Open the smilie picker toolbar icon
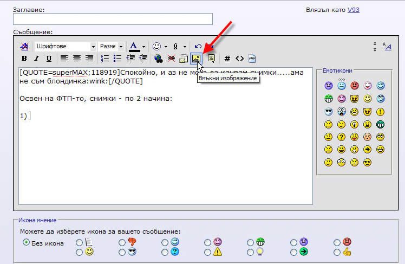 point(156,46)
